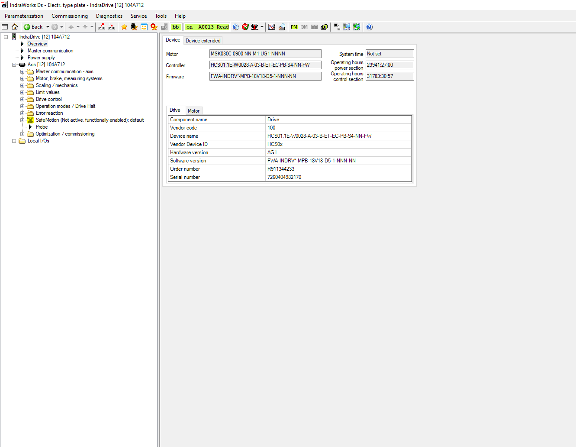Click the red clear error icon
Image resolution: width=576 pixels, height=447 pixels.
click(x=245, y=27)
